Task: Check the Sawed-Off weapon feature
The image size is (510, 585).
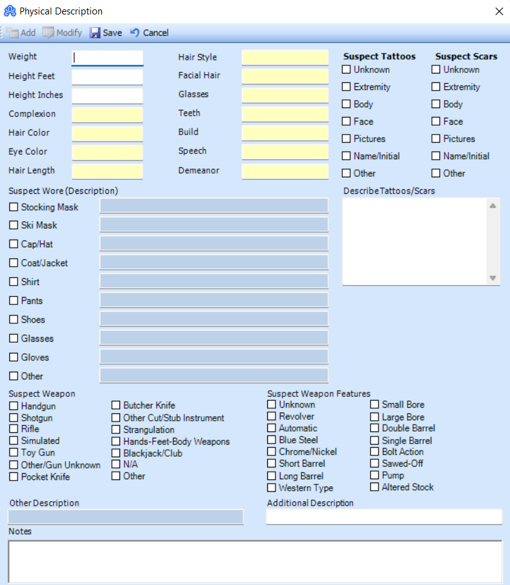Action: click(x=375, y=464)
